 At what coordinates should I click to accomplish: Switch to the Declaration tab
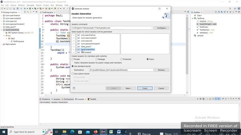[x=68, y=99]
